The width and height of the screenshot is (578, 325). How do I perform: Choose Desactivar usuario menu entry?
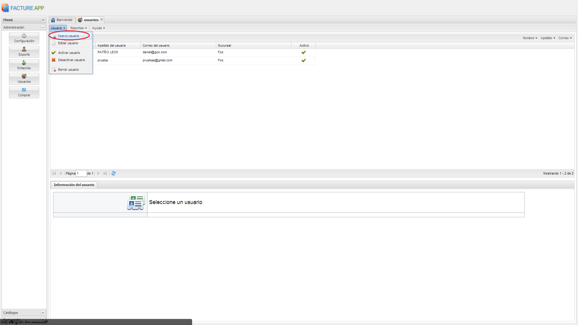[71, 60]
